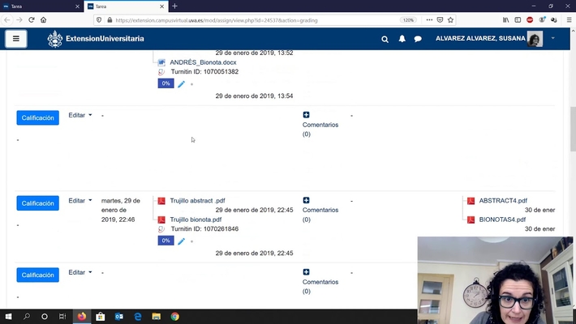
Task: Expand the user menu arrow
Action: tap(552, 38)
